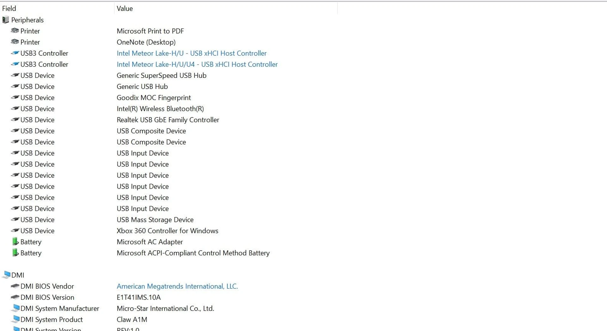This screenshot has width=607, height=331.
Task: Select Xbox 360 Controller for Windows value
Action: pyautogui.click(x=168, y=231)
